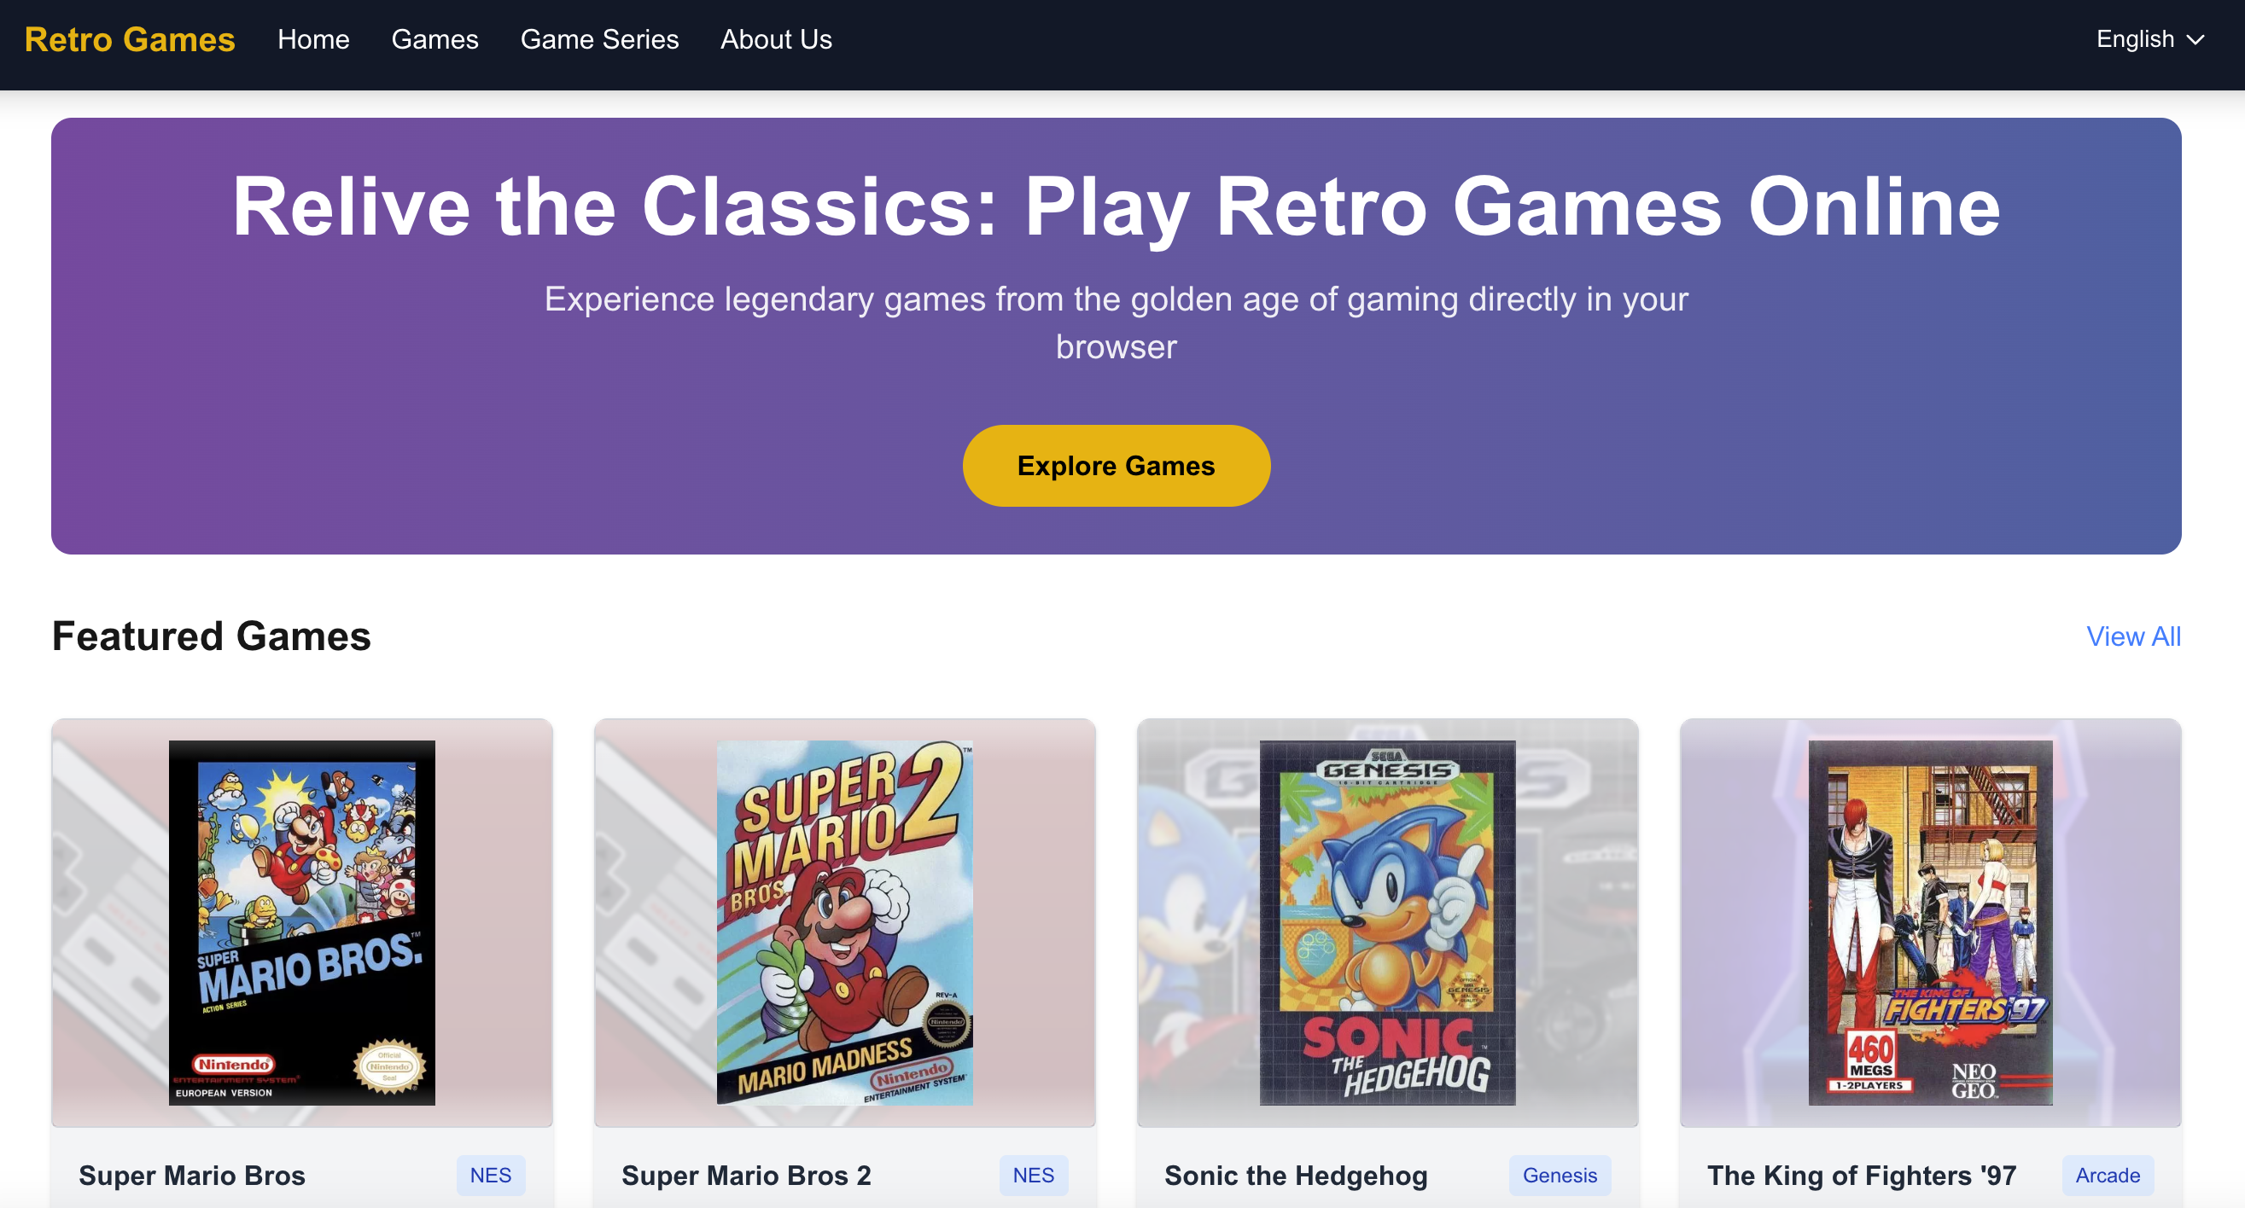Click the Retro Games logo
Image resolution: width=2245 pixels, height=1208 pixels.
(129, 39)
